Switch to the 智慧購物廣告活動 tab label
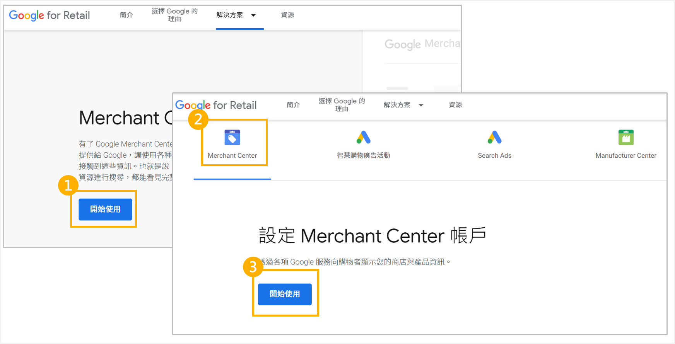The image size is (675, 344). (x=364, y=155)
